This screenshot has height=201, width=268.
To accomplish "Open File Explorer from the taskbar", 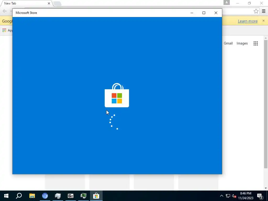I will (32, 196).
